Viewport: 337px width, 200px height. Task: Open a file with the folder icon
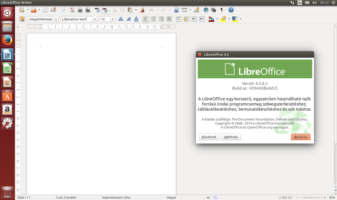34,10
